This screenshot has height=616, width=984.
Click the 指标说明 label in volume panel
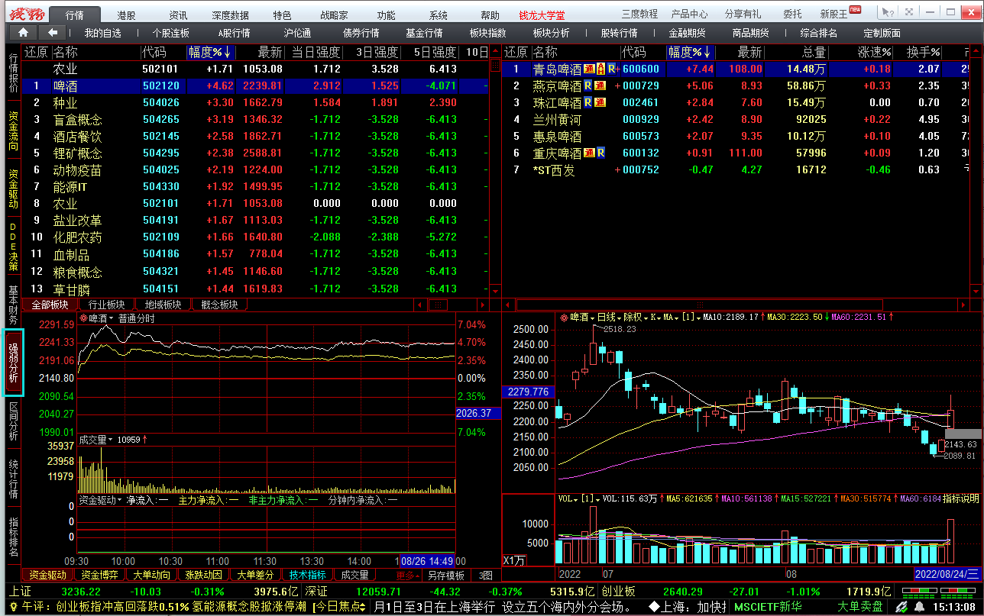[x=961, y=498]
